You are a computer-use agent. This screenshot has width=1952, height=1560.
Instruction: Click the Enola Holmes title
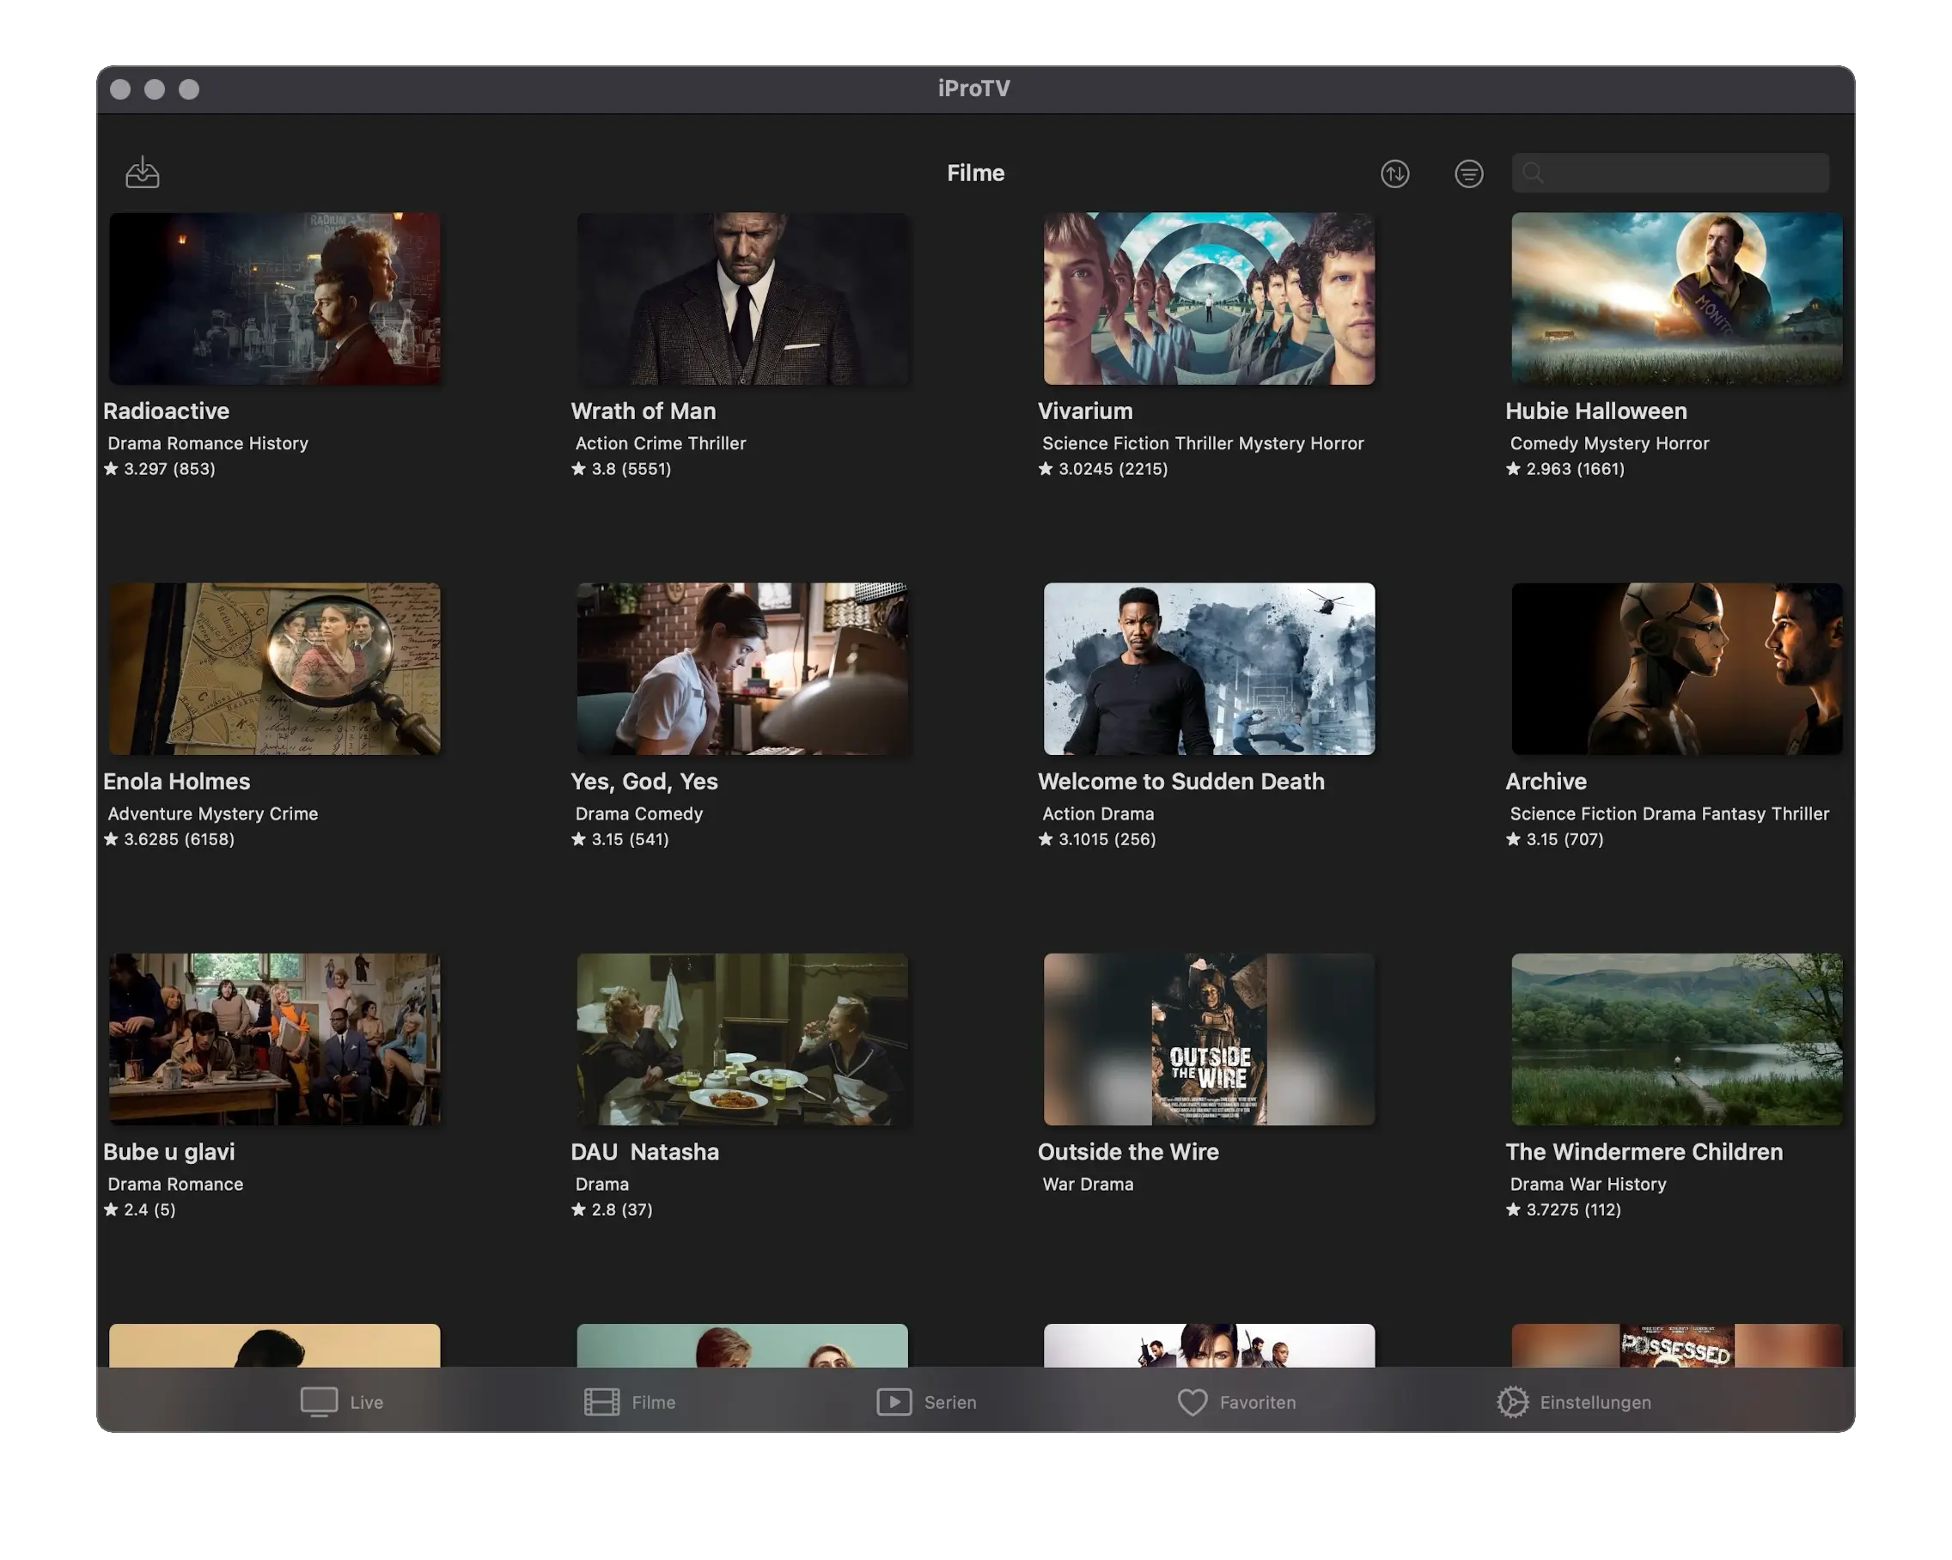[176, 782]
